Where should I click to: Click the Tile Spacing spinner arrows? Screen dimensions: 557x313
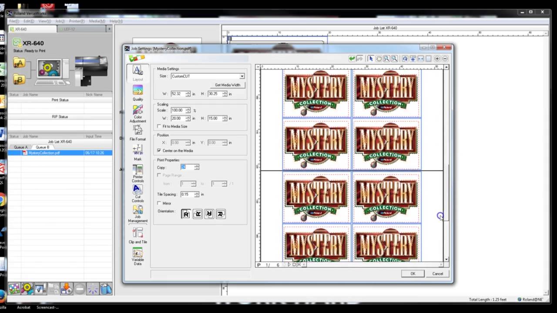pyautogui.click(x=197, y=194)
